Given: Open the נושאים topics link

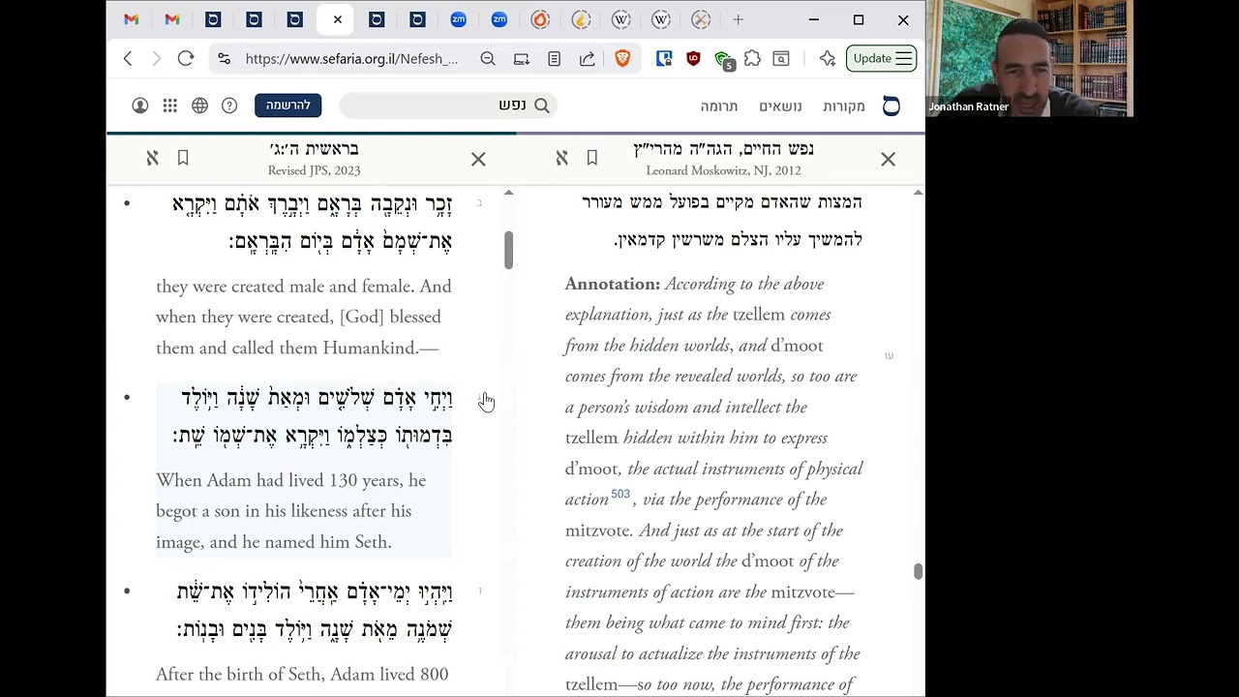Looking at the screenshot, I should [780, 106].
